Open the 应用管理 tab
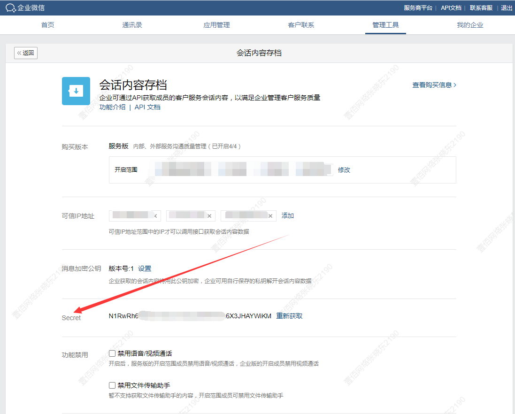This screenshot has height=414, width=515. 216,25
